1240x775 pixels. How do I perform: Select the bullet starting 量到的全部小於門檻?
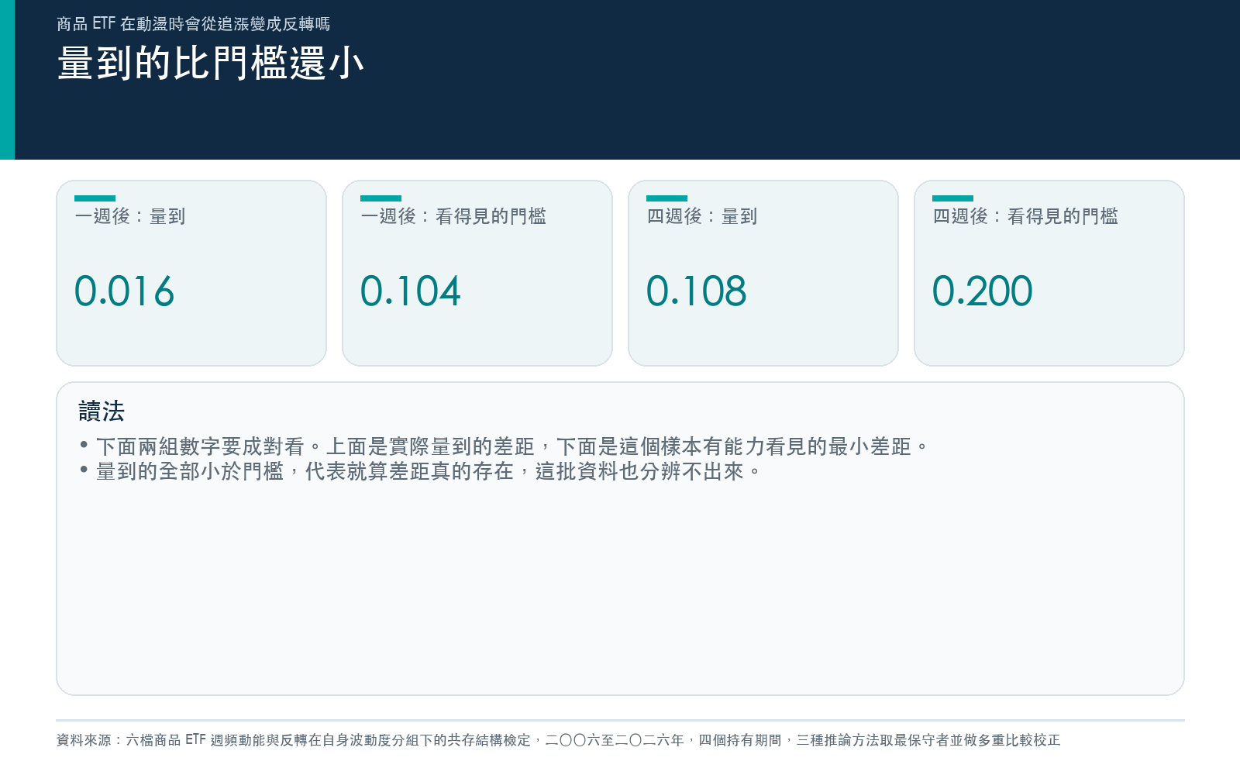[x=421, y=471]
